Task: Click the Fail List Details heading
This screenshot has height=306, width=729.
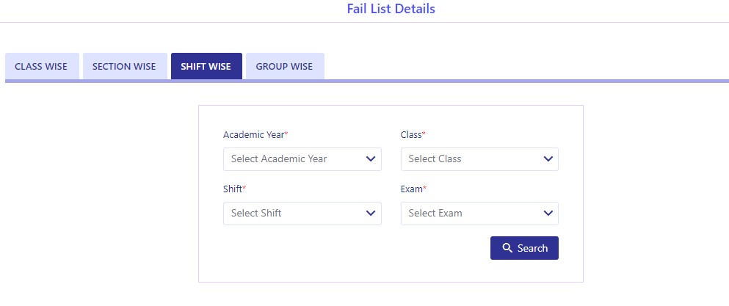Action: (391, 9)
